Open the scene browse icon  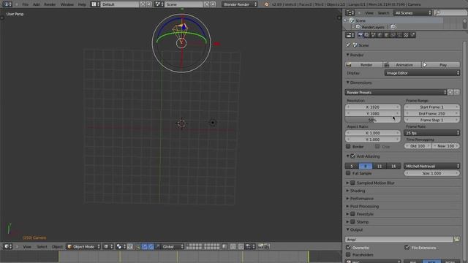(159, 4)
